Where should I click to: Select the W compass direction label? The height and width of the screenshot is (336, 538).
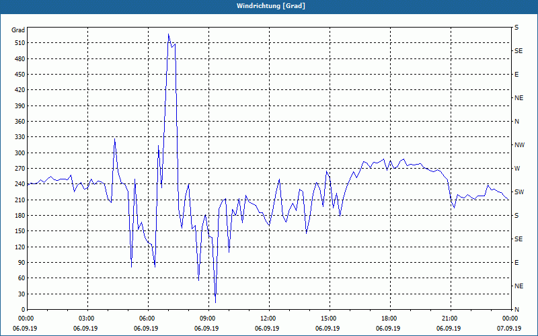517,169
